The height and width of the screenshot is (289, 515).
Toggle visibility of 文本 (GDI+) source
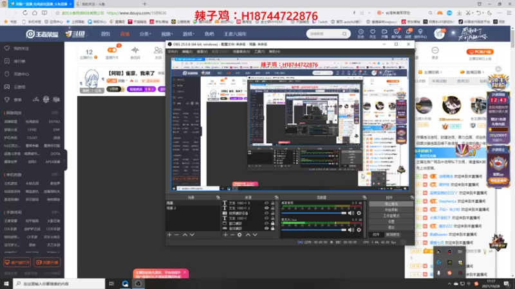pos(267,218)
